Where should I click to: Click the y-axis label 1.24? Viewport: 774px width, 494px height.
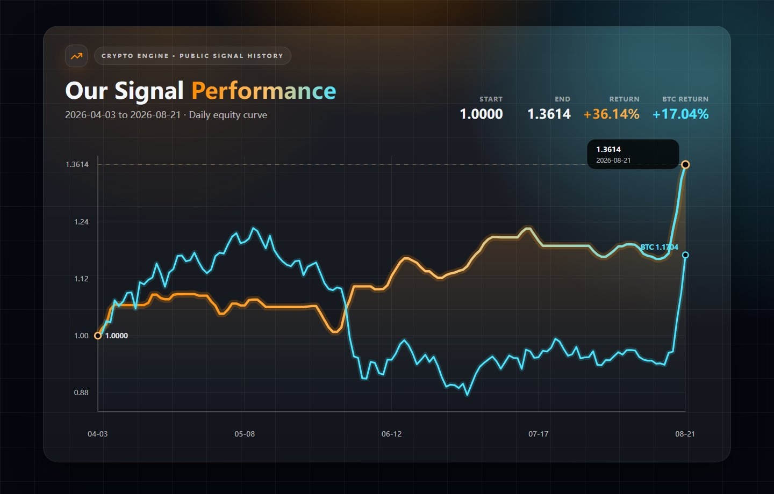pos(81,222)
